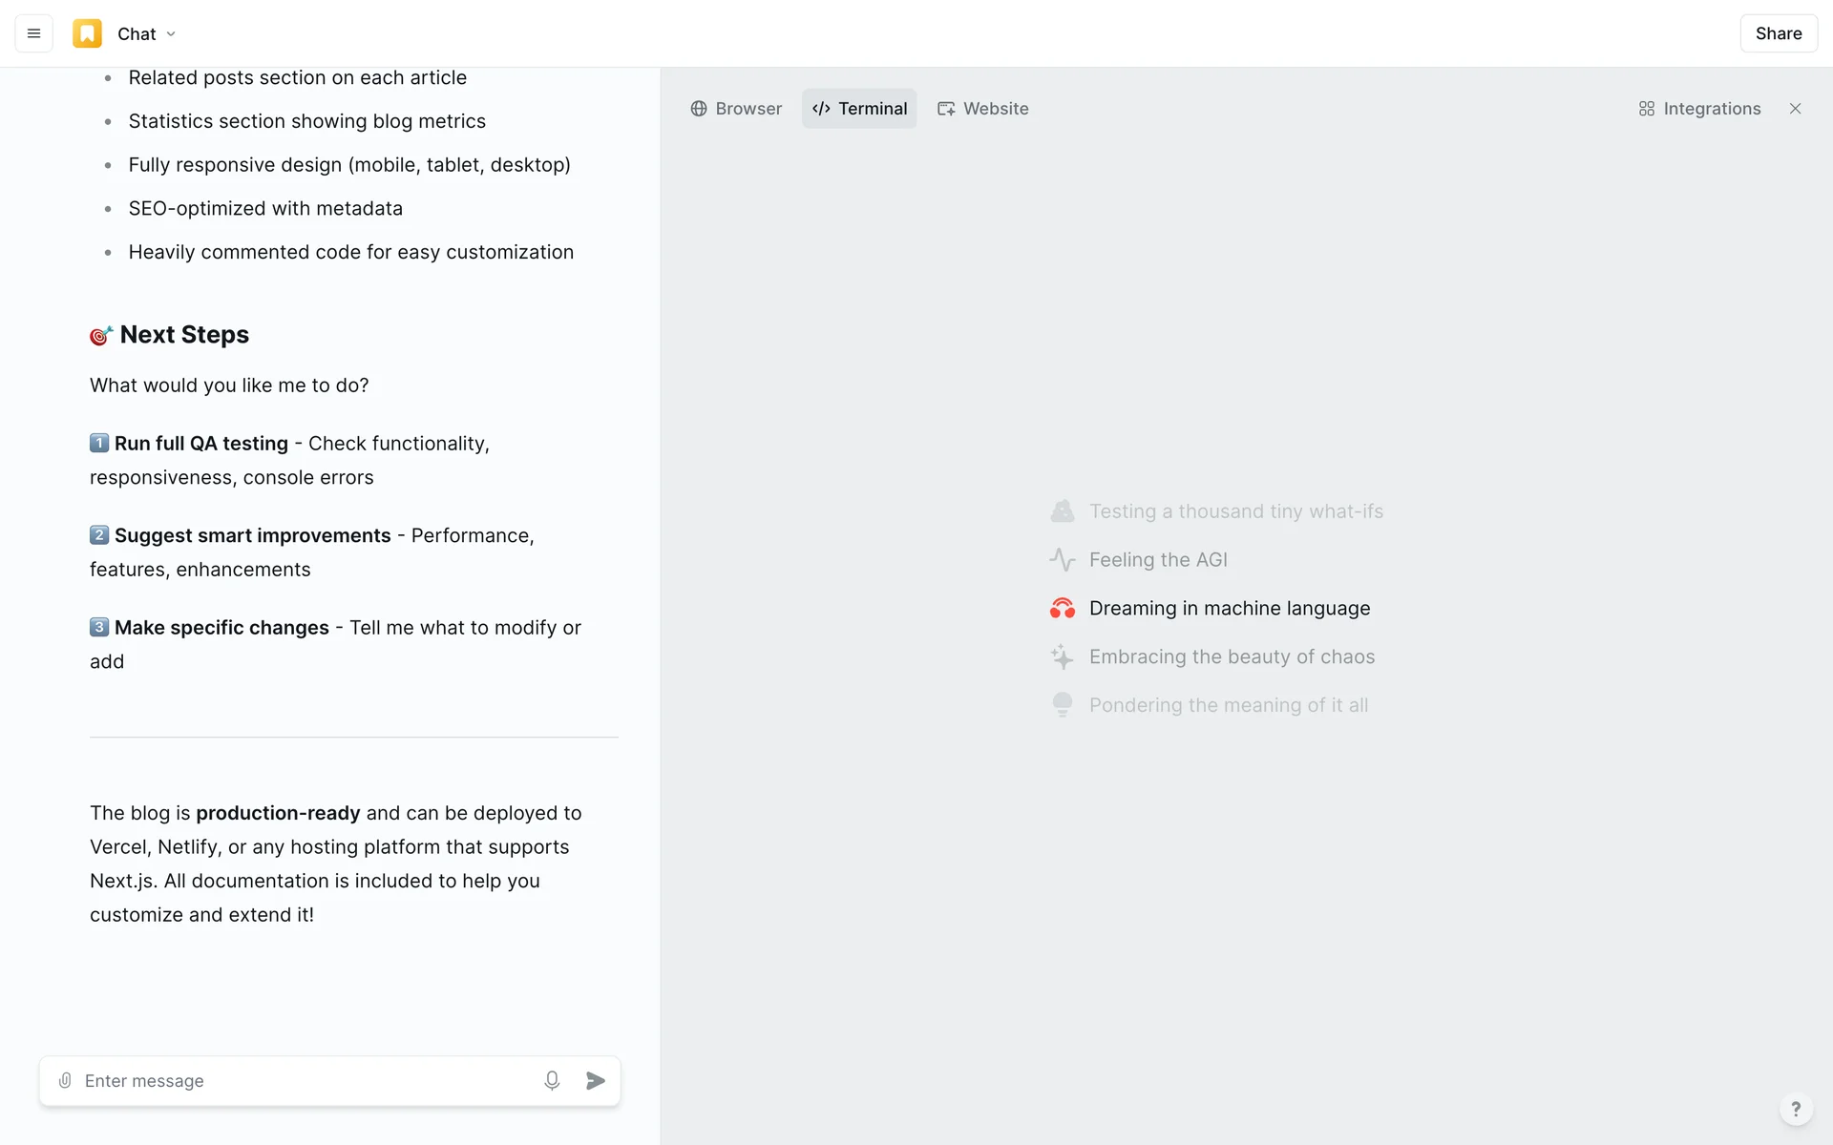
Task: Click the yellow bookmark app logo
Action: (x=87, y=33)
